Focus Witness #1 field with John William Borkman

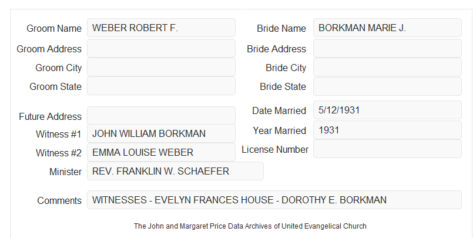tap(161, 133)
